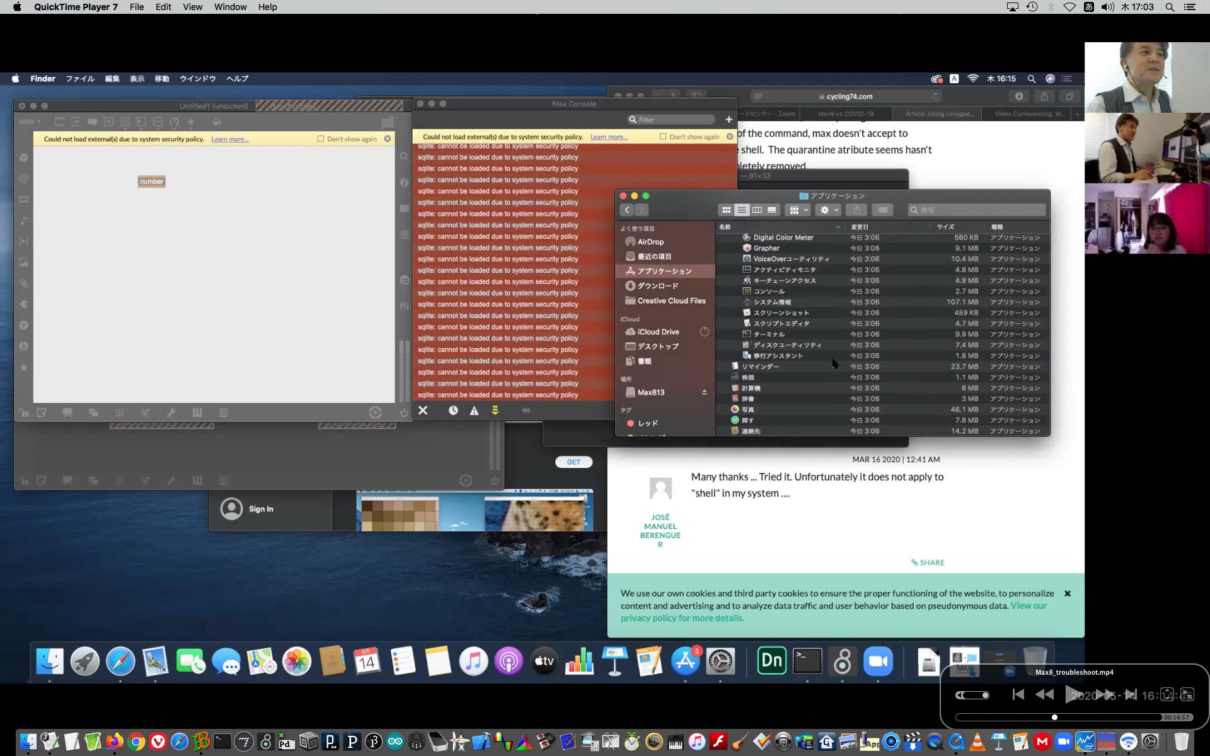The image size is (1210, 756).
Task: Open Zoom app in the recorded dock
Action: point(878,661)
